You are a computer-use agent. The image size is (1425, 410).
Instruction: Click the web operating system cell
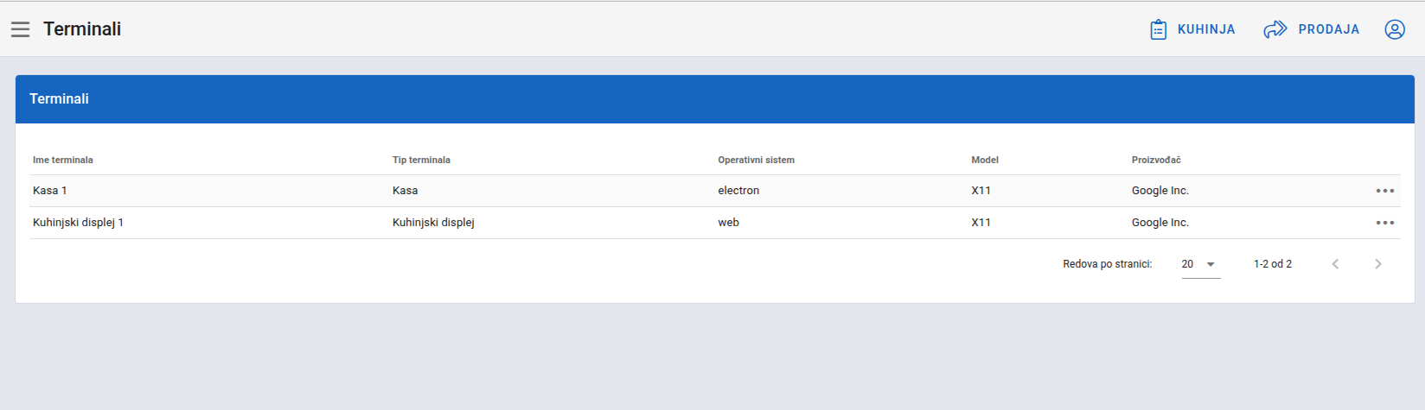[728, 223]
